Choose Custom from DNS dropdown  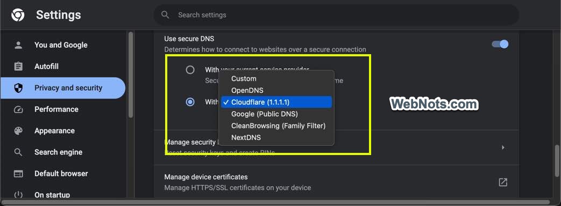[276, 78]
